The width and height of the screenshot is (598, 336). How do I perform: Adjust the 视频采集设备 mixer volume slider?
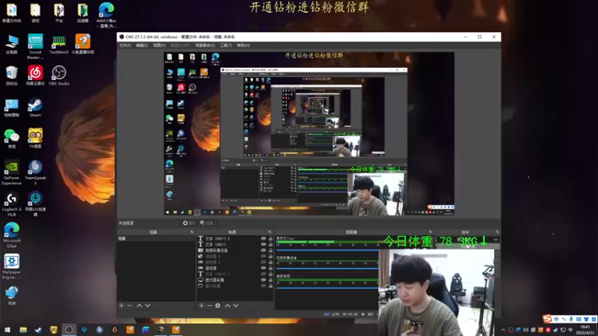point(327,269)
